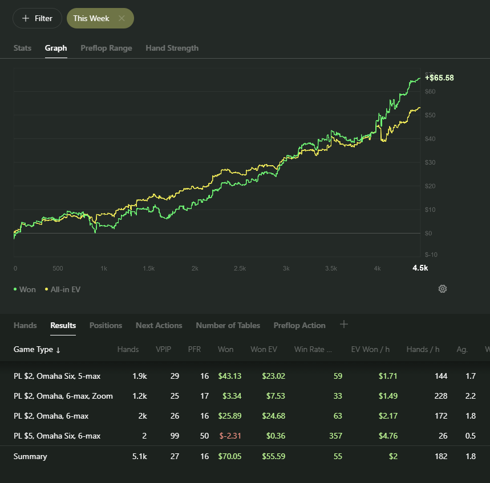Viewport: 490px width, 483px height.
Task: Click the plus icon to add a report tab
Action: 343,325
